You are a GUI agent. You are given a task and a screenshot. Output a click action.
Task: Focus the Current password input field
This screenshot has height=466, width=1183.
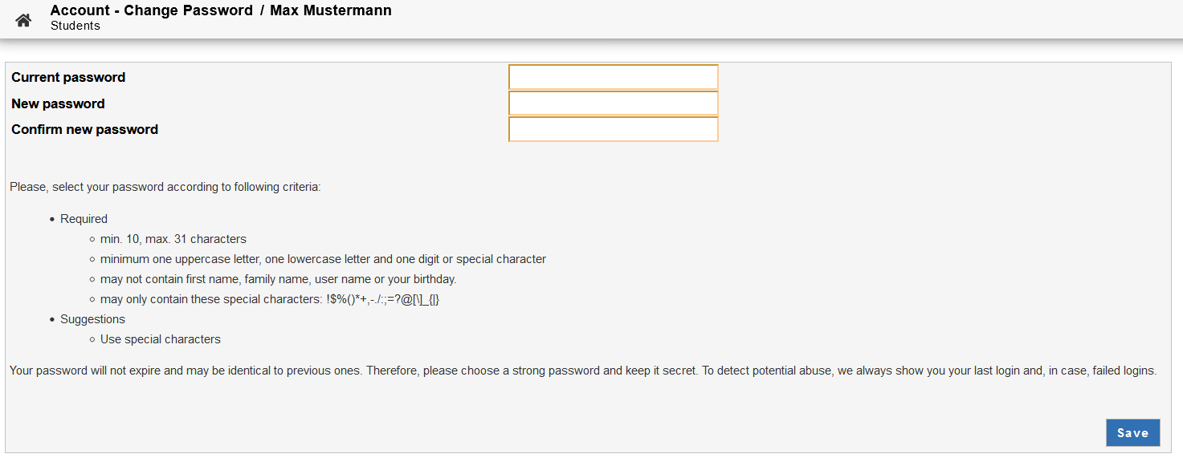pos(613,77)
